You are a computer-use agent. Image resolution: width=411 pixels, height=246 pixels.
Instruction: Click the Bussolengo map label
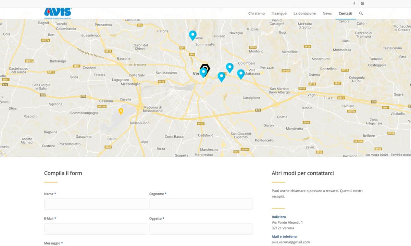tap(90, 35)
